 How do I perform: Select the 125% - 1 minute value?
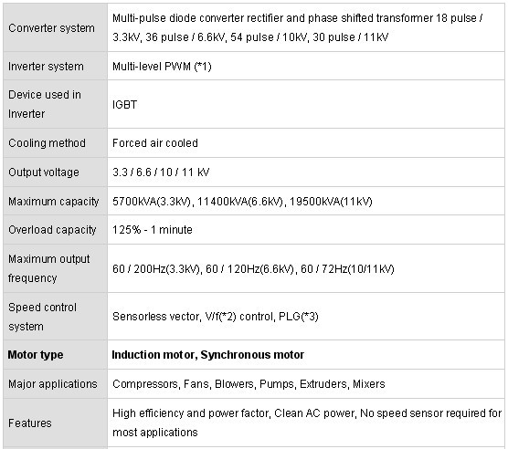pos(153,230)
